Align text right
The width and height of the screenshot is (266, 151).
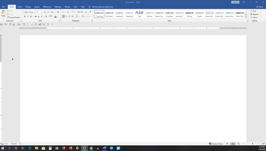[x=70, y=17]
